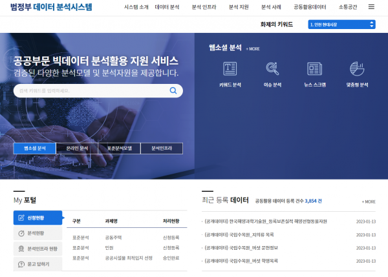Viewport: 388px width, 277px height.
Task: Open the 이슈 분석 icon
Action: click(272, 68)
